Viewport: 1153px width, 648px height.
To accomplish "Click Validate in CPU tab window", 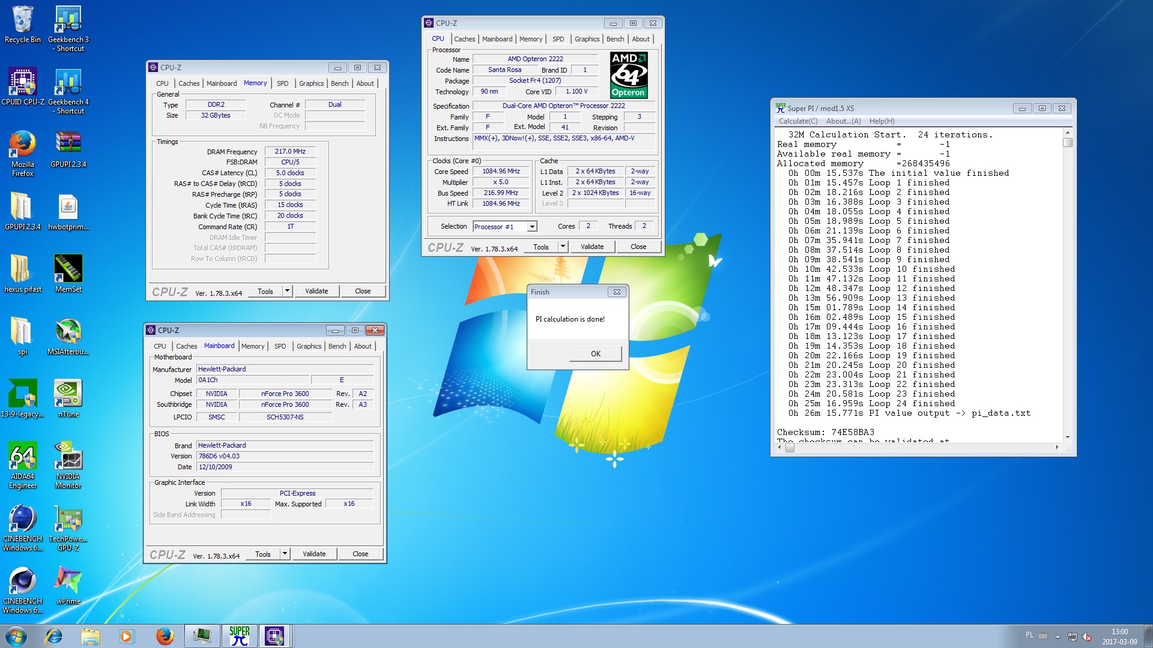I will coord(592,247).
